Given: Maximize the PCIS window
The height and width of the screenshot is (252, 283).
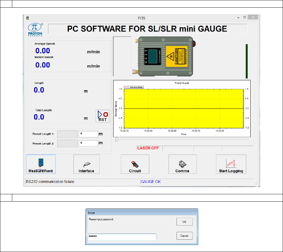Looking at the screenshot, I should [x=245, y=17].
